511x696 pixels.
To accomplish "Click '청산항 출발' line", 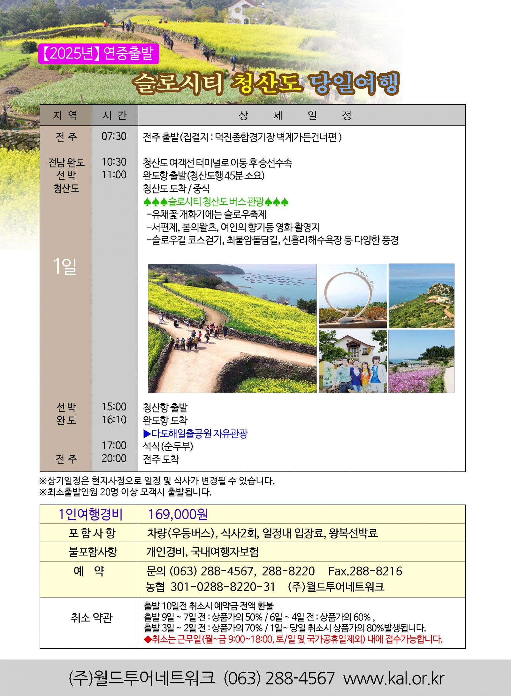I will [165, 408].
